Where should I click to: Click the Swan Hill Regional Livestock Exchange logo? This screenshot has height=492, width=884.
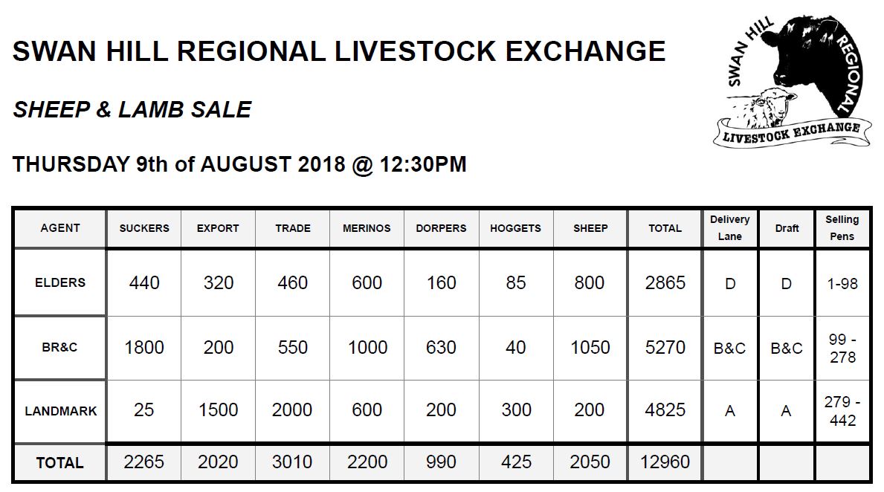tap(793, 82)
